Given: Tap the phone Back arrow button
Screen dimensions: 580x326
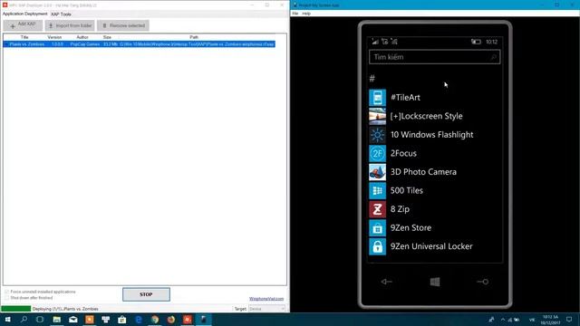Looking at the screenshot, I should [x=386, y=282].
